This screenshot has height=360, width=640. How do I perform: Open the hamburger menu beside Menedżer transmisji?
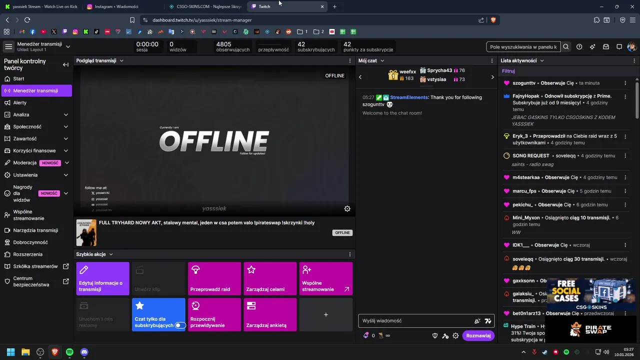[x=8, y=46]
